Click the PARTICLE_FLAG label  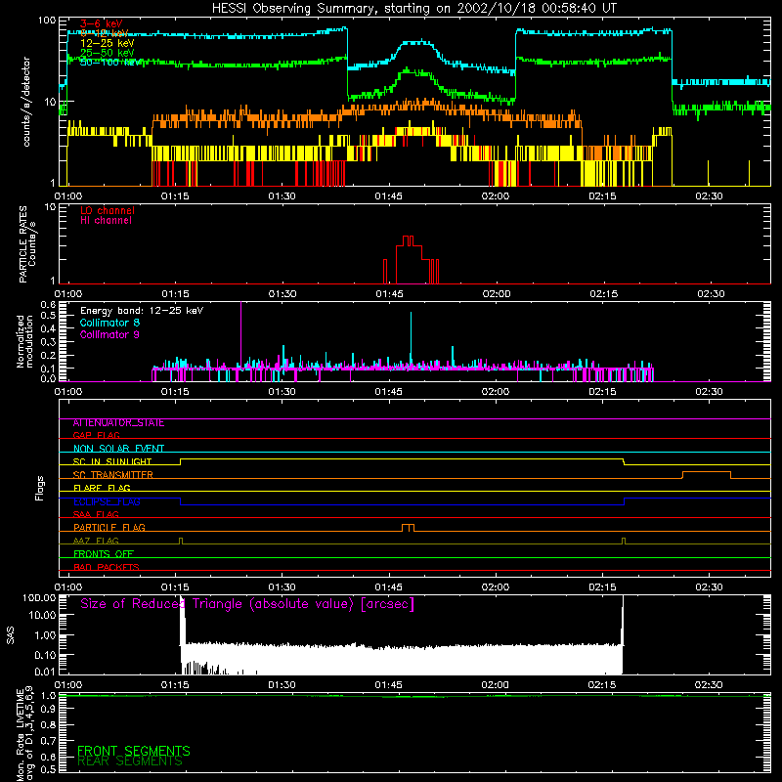(x=109, y=527)
